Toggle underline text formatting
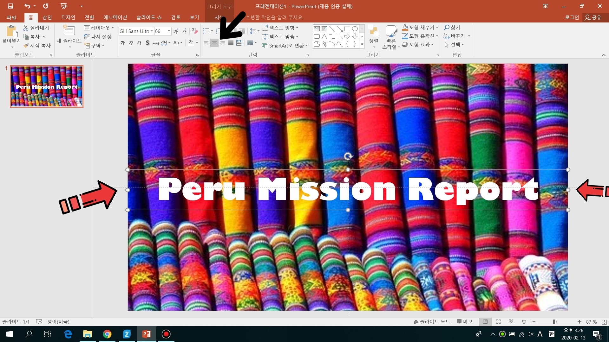Image resolution: width=609 pixels, height=342 pixels. (x=139, y=43)
